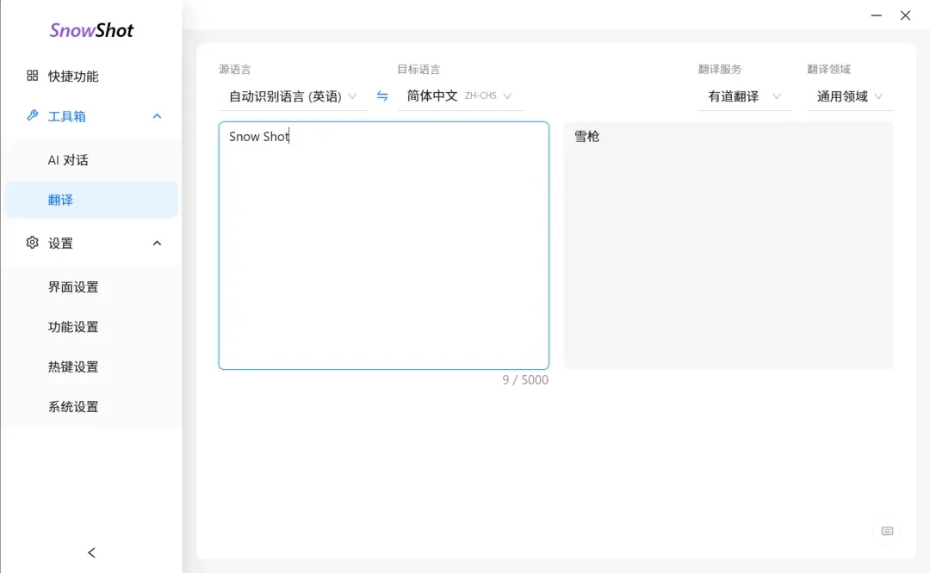
Task: Open the source language dropdown
Action: click(294, 96)
